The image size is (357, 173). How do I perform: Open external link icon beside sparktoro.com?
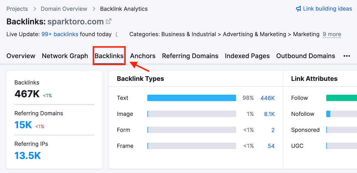pos(109,22)
